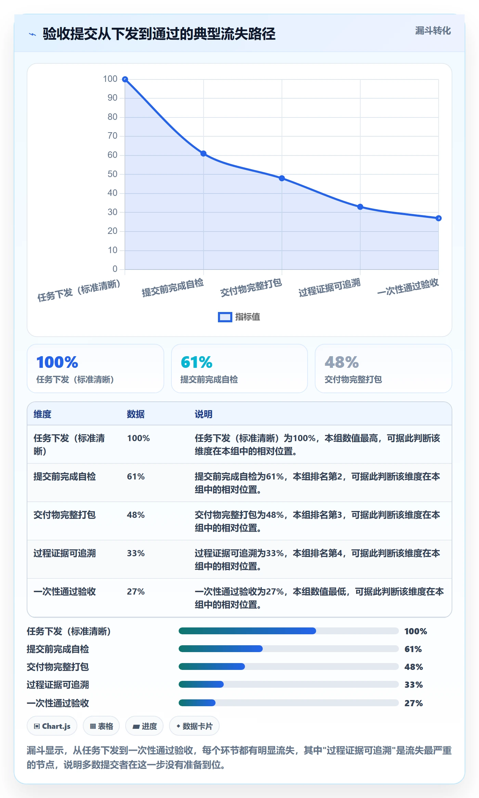Click the 数据 column header
The image size is (479, 798).
coord(136,414)
